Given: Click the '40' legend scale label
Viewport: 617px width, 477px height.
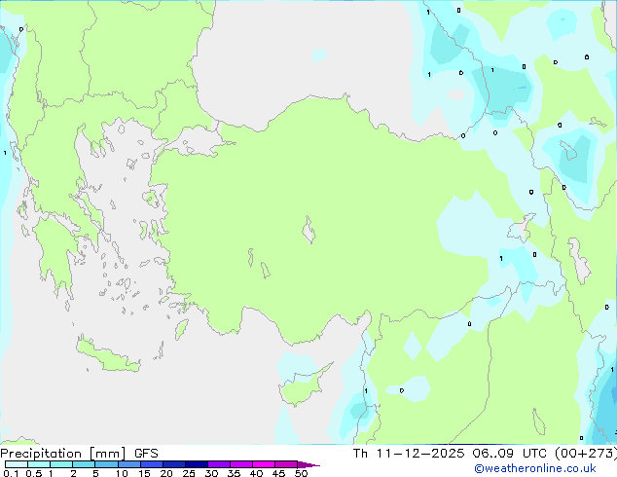Looking at the screenshot, I should pyautogui.click(x=256, y=473).
